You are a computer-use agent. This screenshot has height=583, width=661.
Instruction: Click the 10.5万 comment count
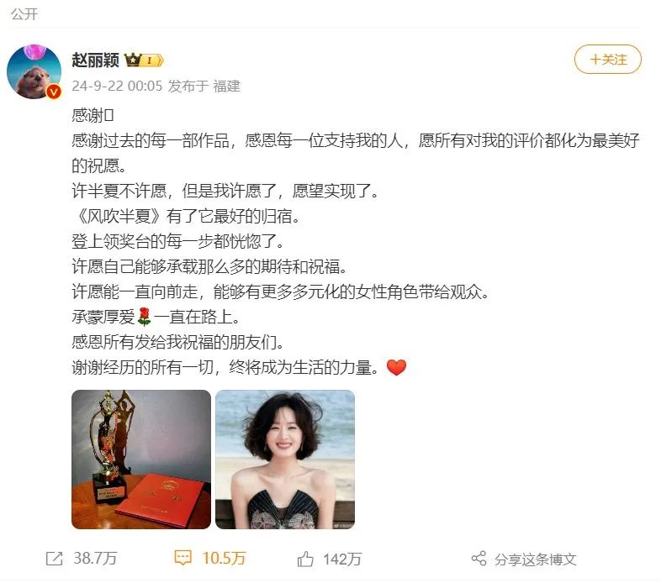click(x=224, y=559)
